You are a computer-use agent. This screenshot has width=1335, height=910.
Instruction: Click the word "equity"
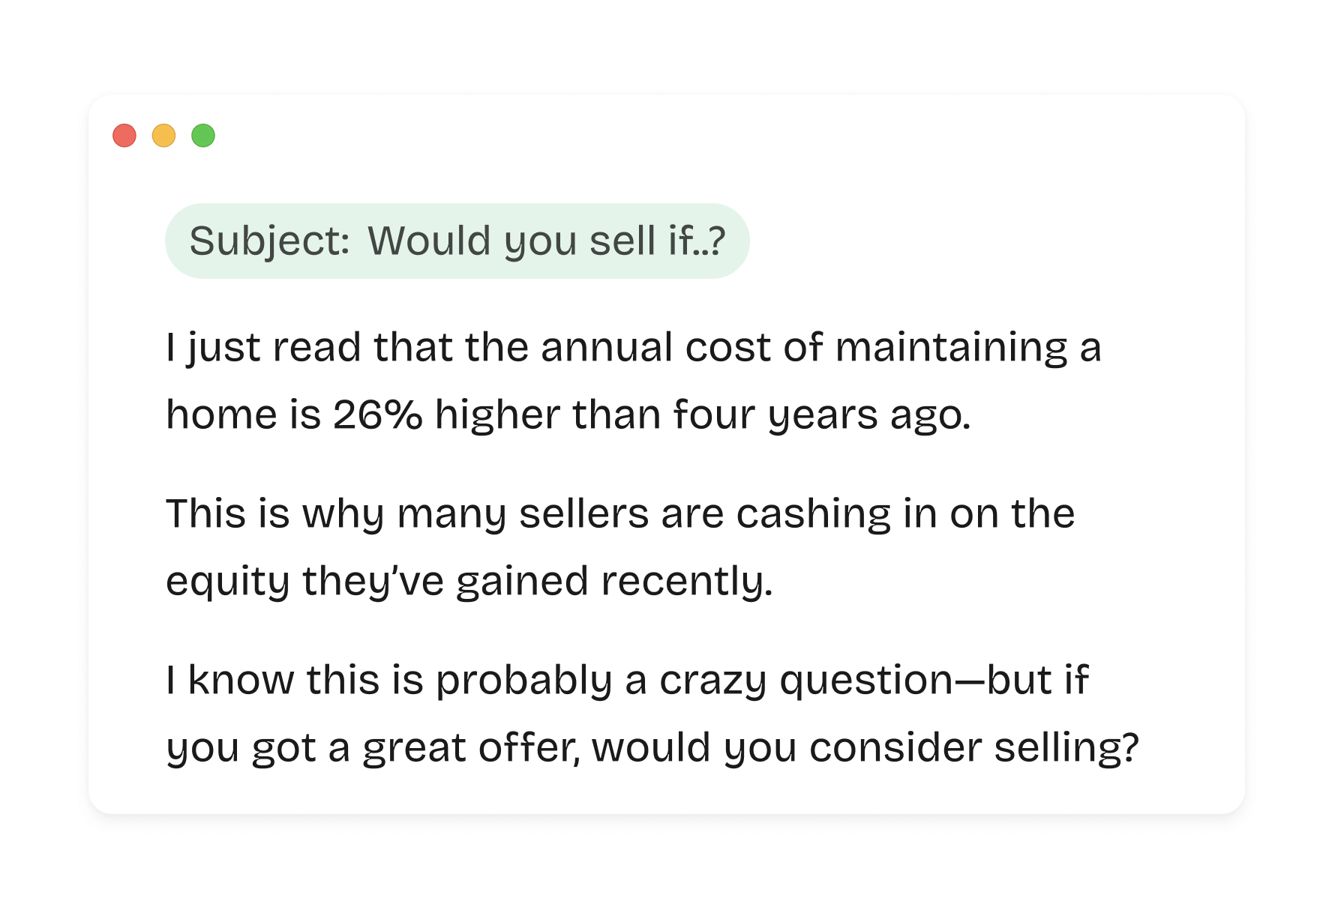[x=227, y=582]
